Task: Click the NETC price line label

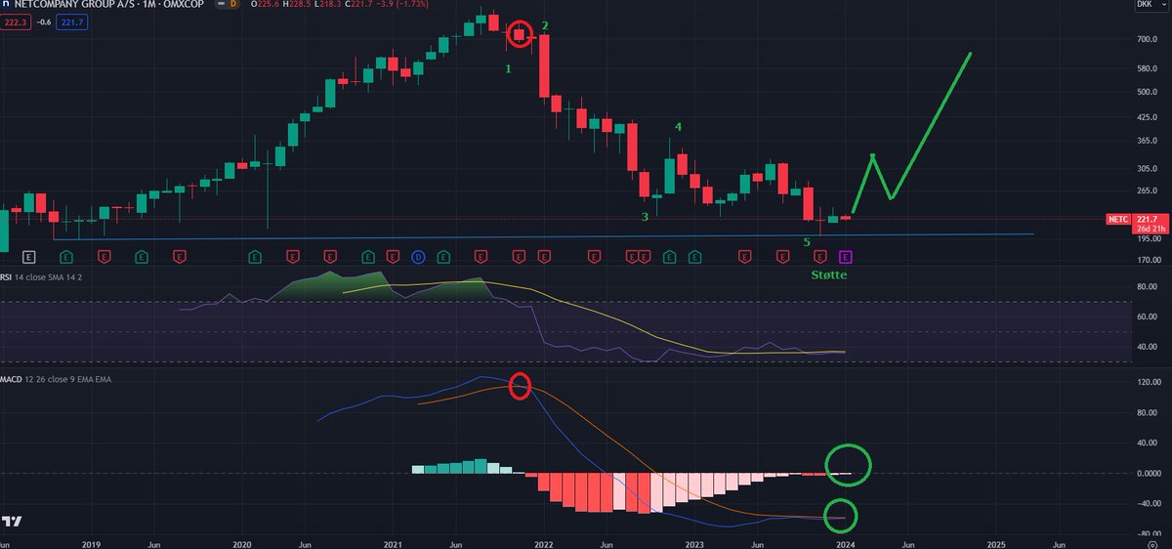Action: coord(1119,218)
